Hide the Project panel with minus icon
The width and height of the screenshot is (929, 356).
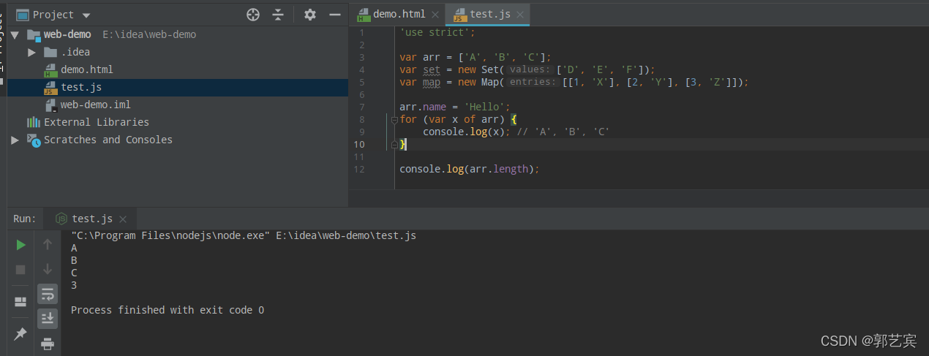pos(335,15)
